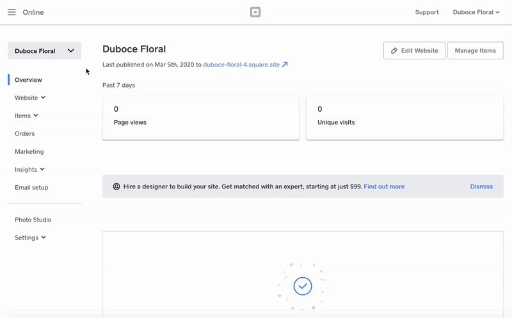The height and width of the screenshot is (318, 512).
Task: Click the blue checkmark circle icon
Action: [303, 285]
